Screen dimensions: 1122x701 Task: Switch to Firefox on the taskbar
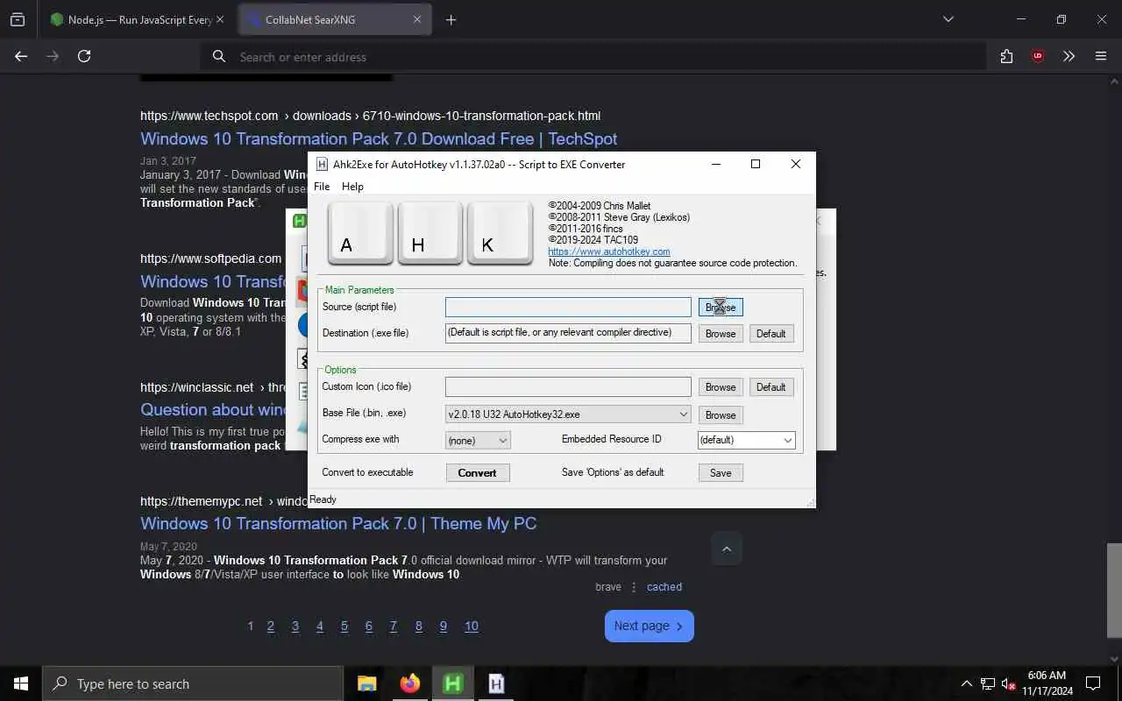409,683
